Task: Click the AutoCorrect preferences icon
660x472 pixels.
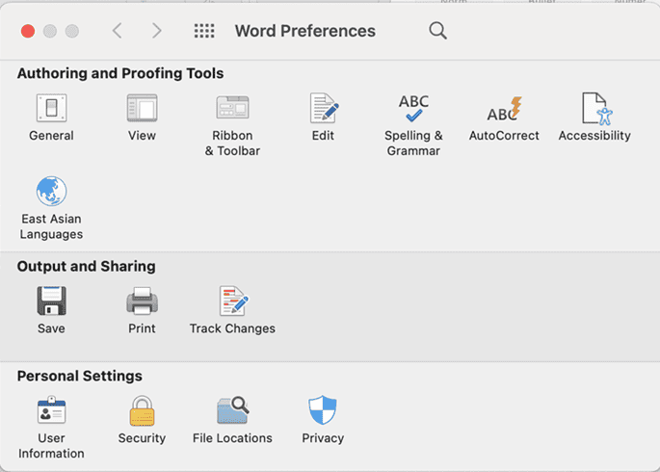Action: pos(504,109)
